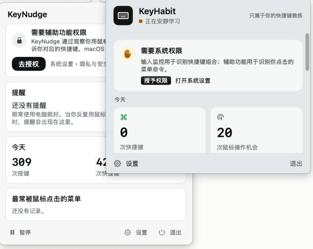Click the lock icon in KeyNudge
Screen dimensions: 313x249
tap(19, 40)
